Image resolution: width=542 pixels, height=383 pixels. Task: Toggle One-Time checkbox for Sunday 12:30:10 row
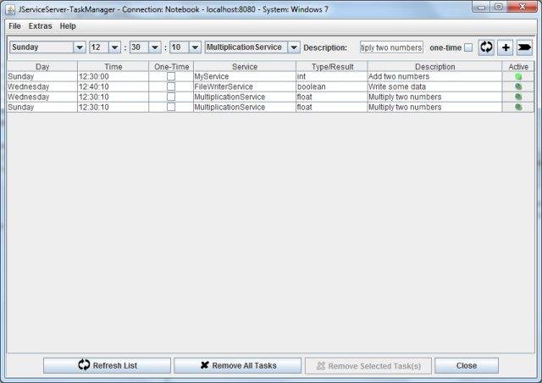pos(171,108)
